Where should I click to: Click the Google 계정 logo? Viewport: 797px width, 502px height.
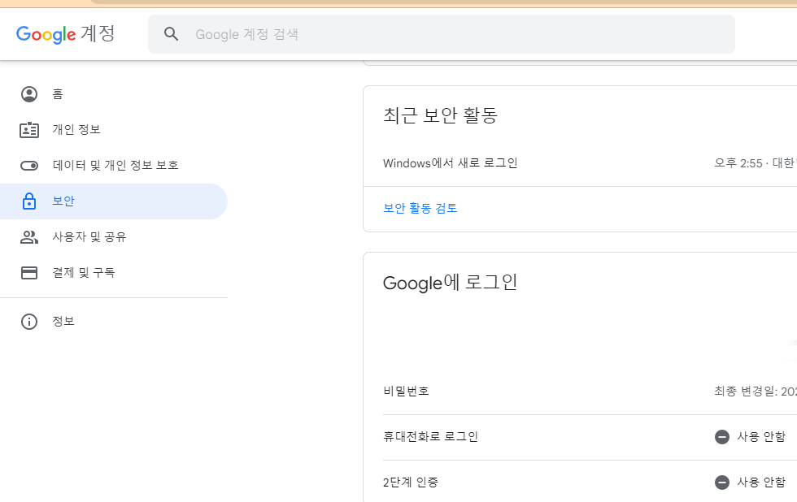[66, 34]
